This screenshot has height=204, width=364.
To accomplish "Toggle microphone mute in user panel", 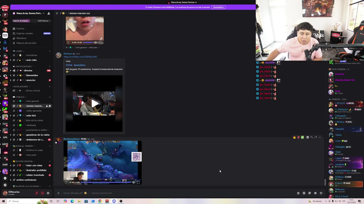I will click(x=37, y=193).
